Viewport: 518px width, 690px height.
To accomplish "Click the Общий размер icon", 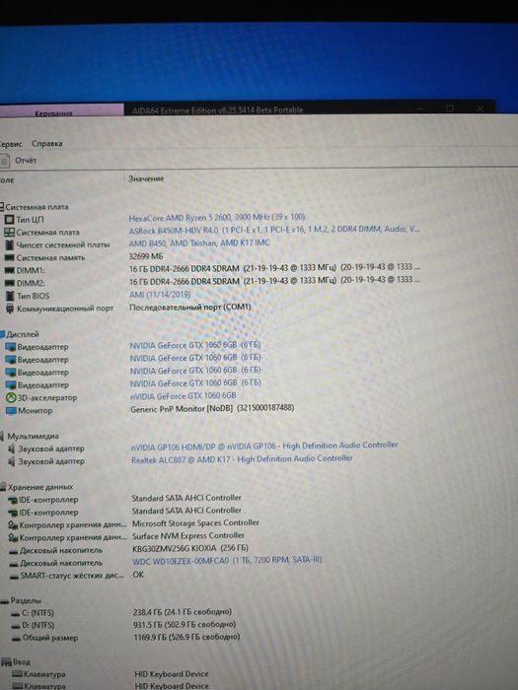I will point(17,639).
